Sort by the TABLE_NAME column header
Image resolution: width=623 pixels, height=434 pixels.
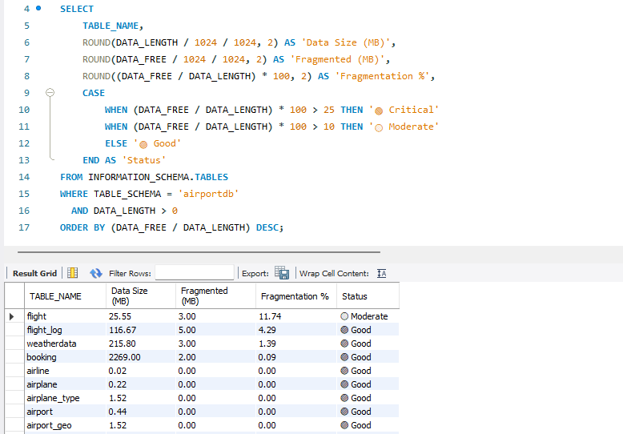tap(55, 296)
